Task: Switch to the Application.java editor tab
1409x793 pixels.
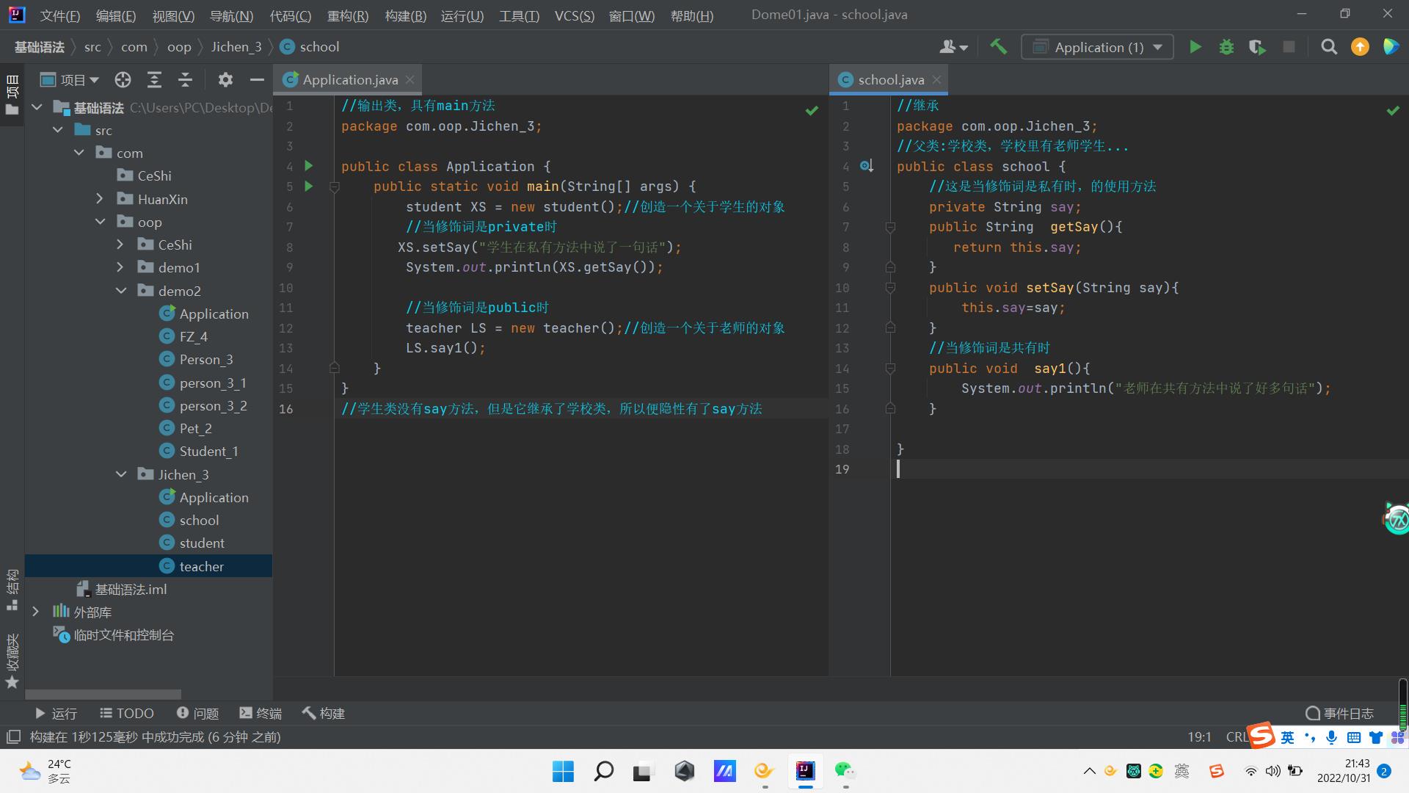Action: click(349, 79)
